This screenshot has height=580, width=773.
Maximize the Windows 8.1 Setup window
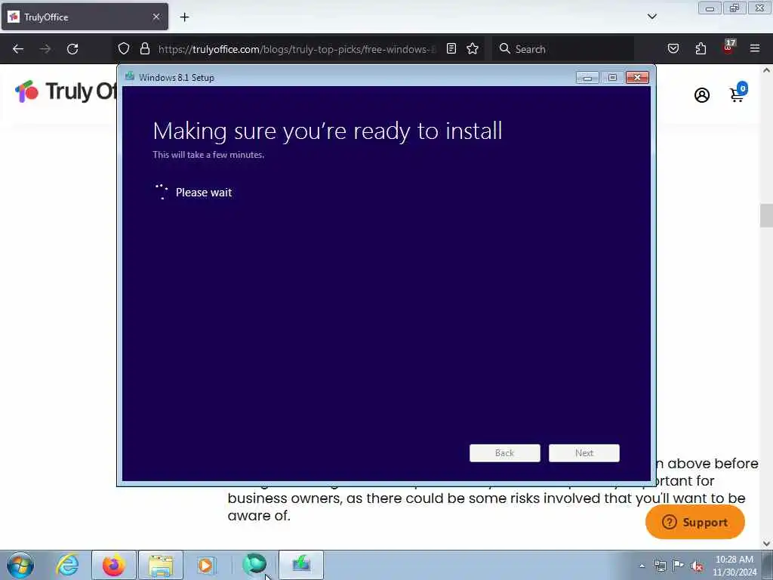[x=612, y=78]
